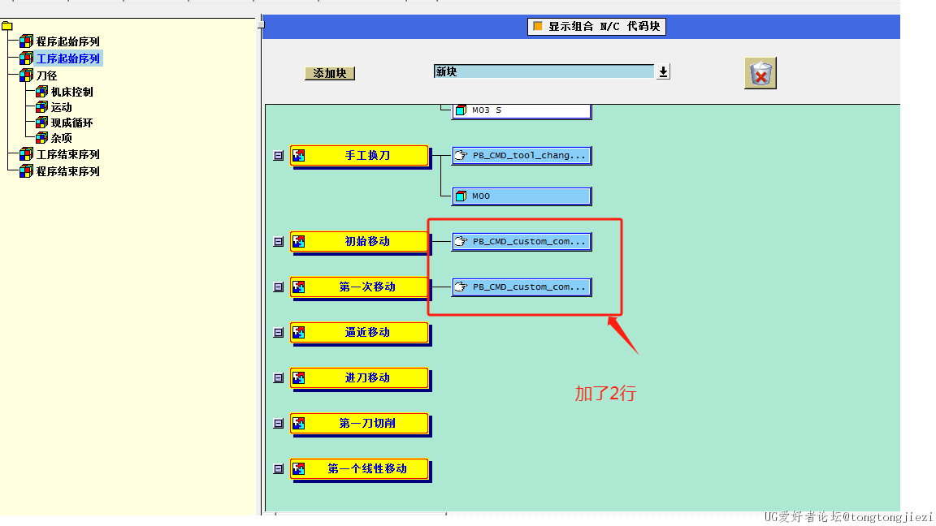936x526 pixels.
Task: Select 机床控制 in the tree
Action: pos(71,92)
